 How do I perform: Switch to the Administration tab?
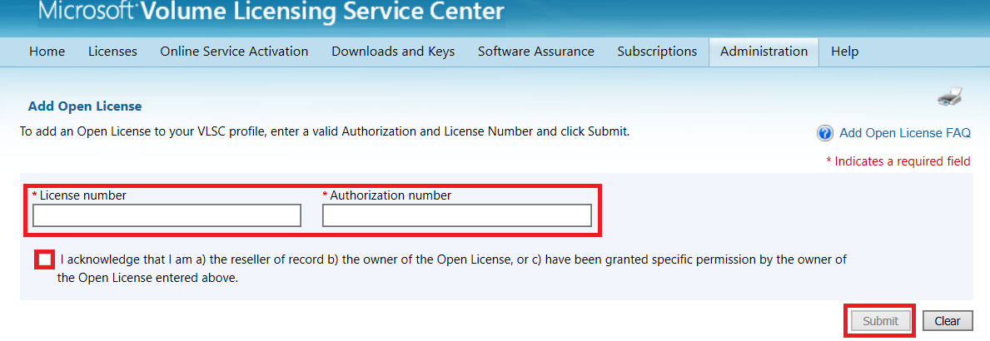point(764,52)
